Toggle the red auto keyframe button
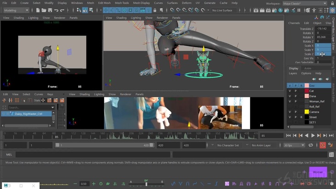 click(x=323, y=145)
